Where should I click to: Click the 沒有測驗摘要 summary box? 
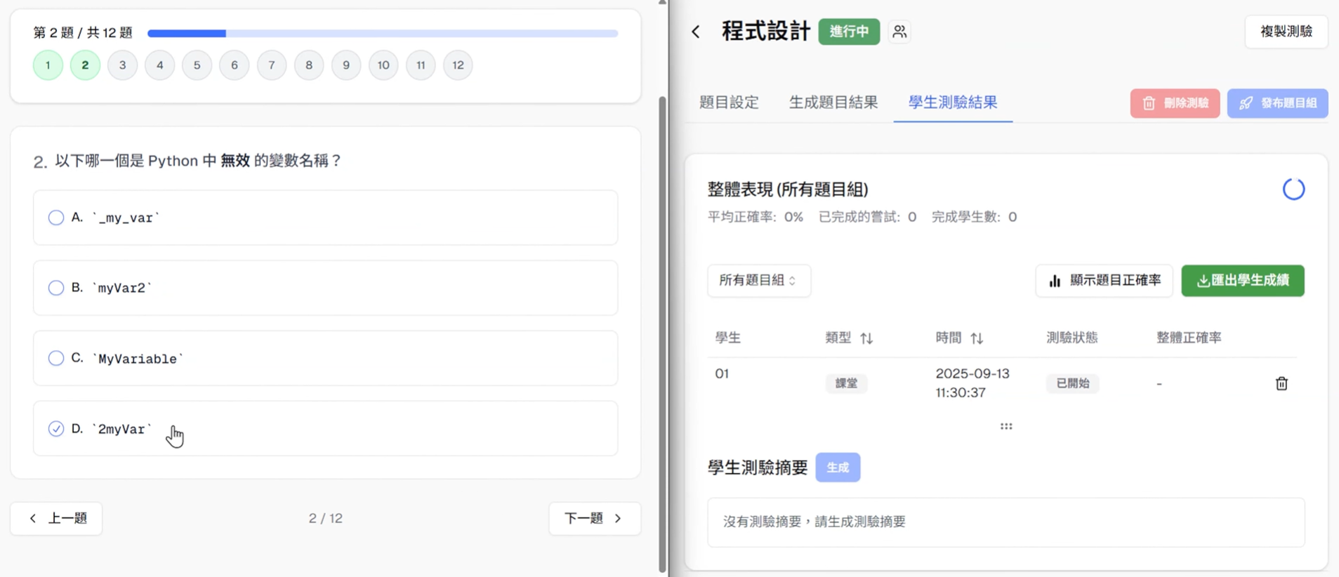pyautogui.click(x=1005, y=522)
